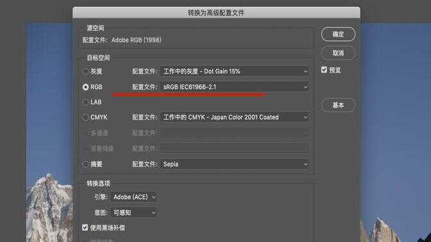The height and width of the screenshot is (242, 431).
Task: Click the 源空间 section label
Action: pyautogui.click(x=96, y=28)
